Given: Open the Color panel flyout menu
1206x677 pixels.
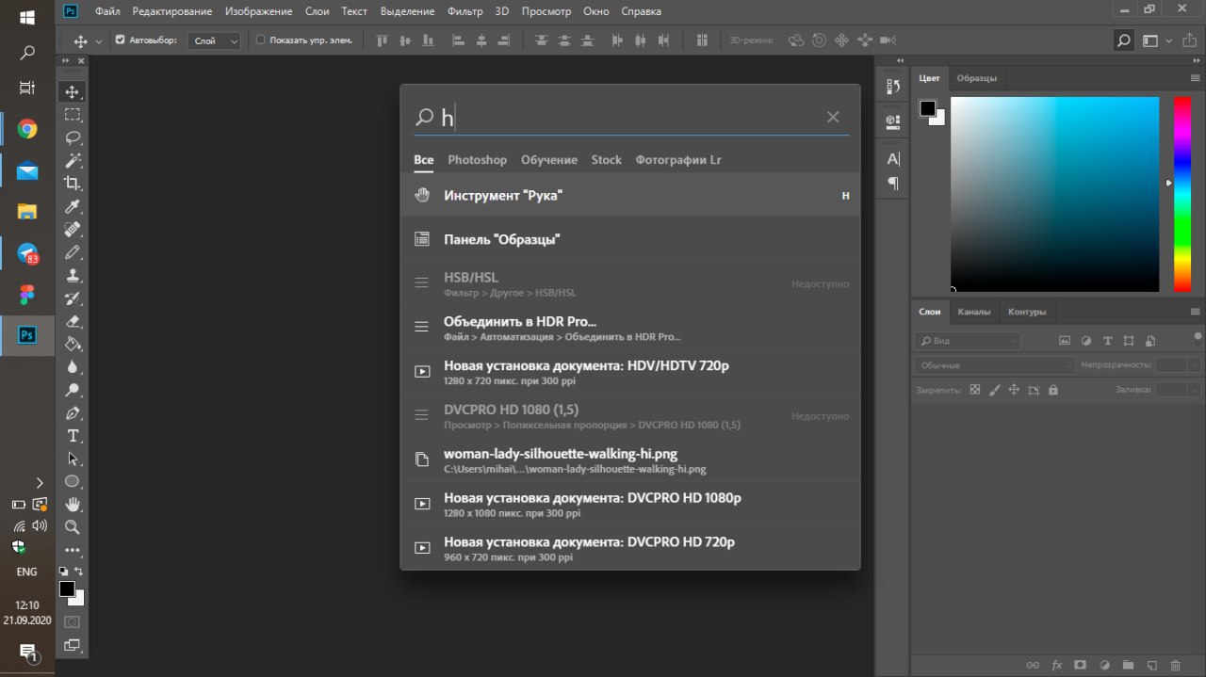Looking at the screenshot, I should coord(1196,78).
